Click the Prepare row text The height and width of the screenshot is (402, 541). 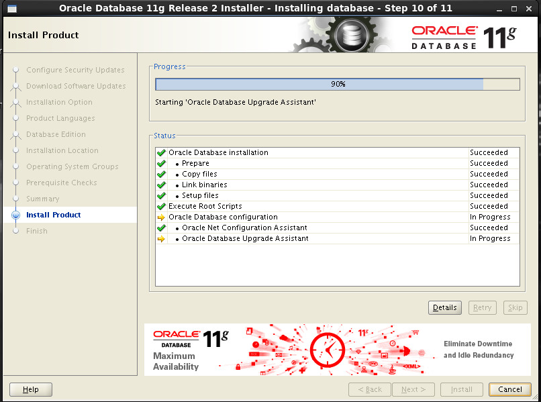click(x=195, y=163)
